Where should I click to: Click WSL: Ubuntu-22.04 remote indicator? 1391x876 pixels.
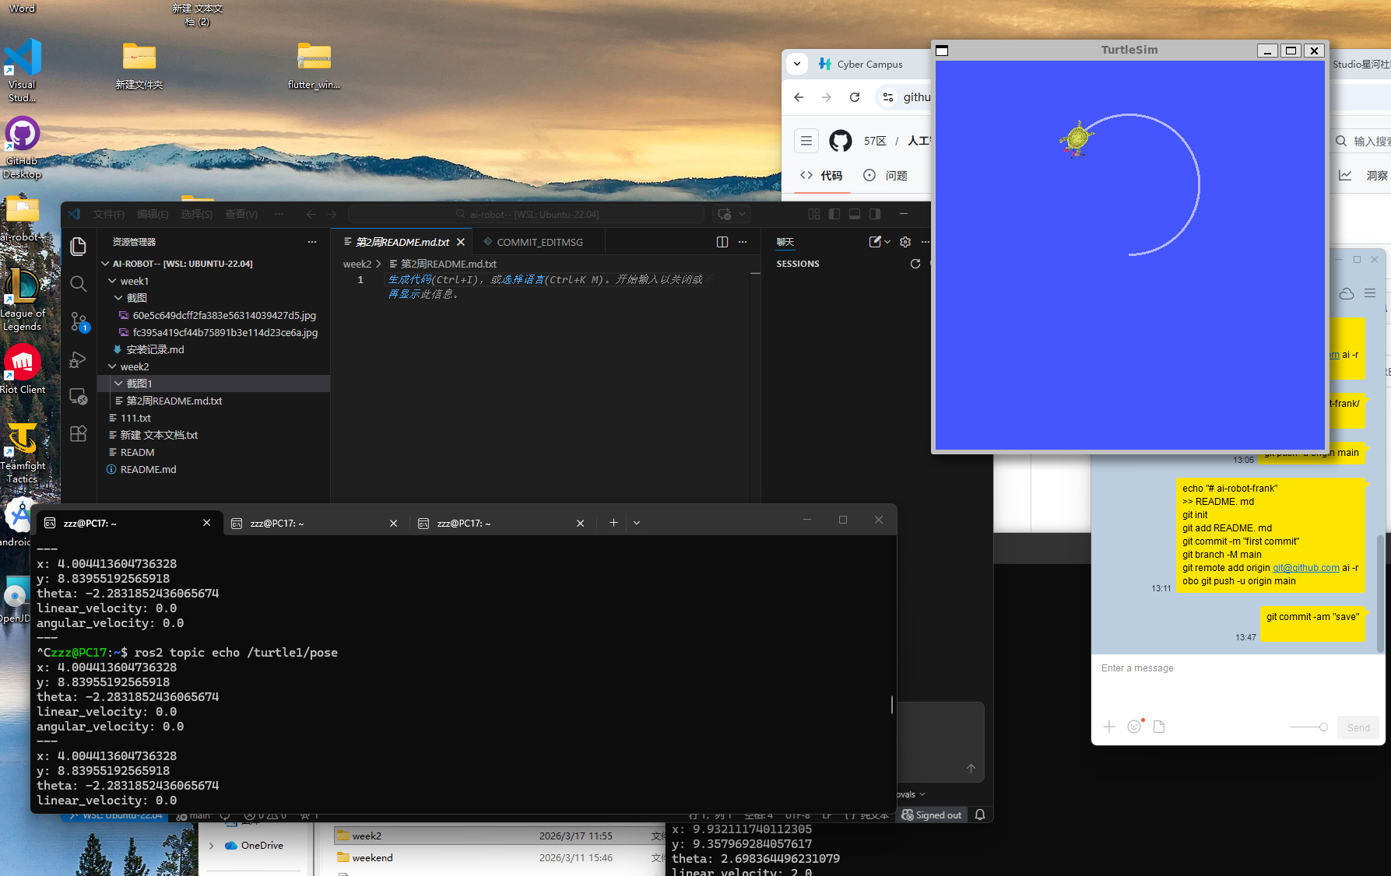pos(116,815)
